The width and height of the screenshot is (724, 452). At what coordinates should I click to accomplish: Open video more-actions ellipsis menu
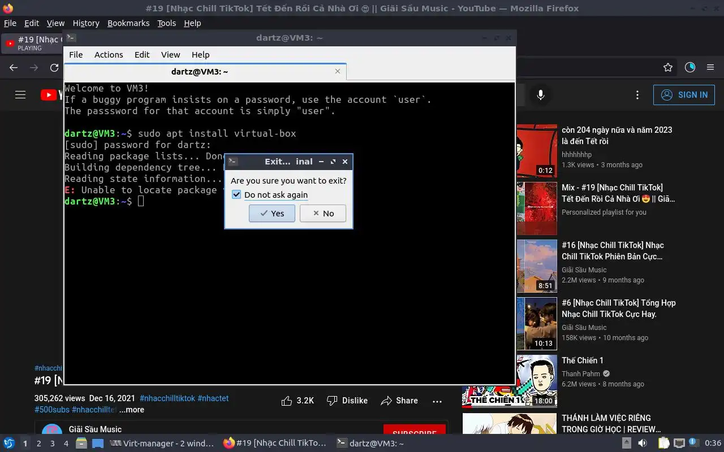coord(437,401)
